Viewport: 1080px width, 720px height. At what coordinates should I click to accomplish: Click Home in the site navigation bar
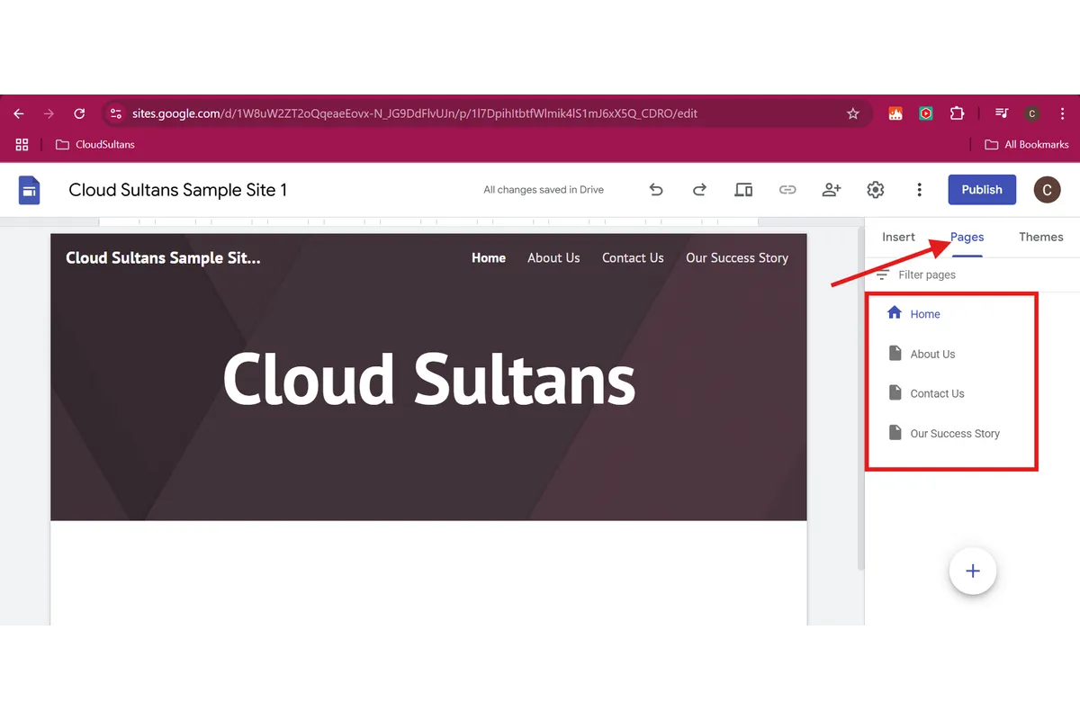(x=489, y=257)
